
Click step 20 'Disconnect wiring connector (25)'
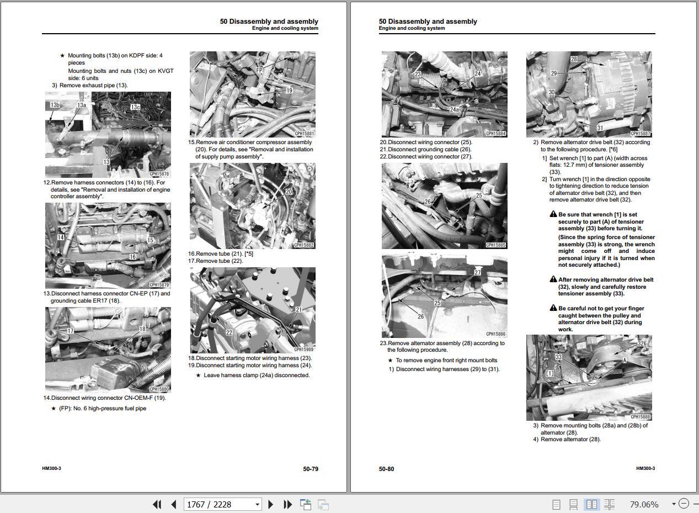point(426,142)
